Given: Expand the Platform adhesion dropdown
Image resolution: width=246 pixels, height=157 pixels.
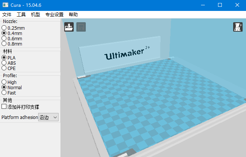Looking at the screenshot, I should 48,117.
